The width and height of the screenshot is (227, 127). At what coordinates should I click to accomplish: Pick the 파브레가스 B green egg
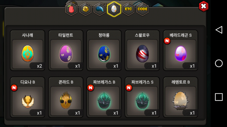coord(104,97)
